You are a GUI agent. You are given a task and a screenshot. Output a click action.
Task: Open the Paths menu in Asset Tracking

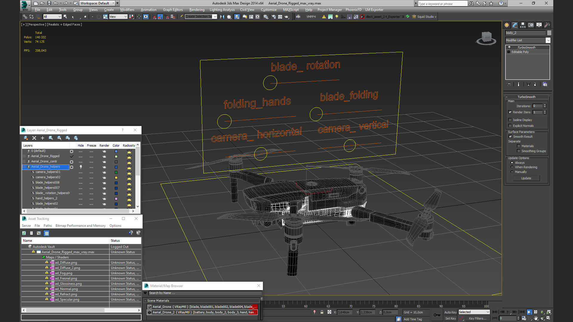[47, 226]
